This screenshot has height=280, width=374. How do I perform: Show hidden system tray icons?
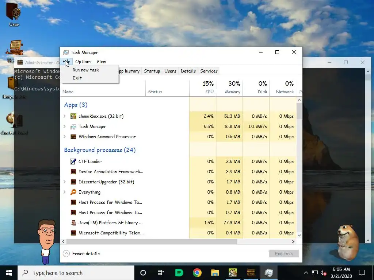coord(306,273)
